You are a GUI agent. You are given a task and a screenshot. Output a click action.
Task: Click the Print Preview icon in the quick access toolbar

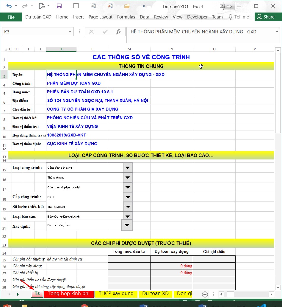pos(42,6)
